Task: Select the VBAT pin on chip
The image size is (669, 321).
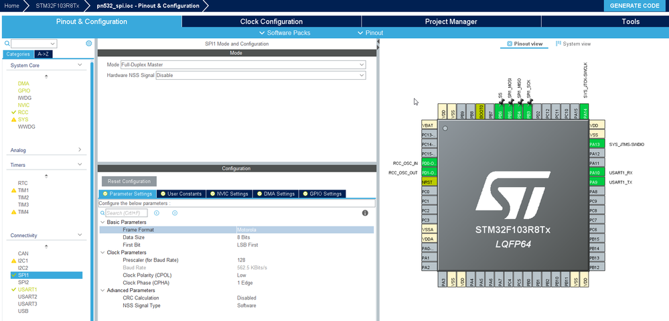Action: pyautogui.click(x=429, y=125)
